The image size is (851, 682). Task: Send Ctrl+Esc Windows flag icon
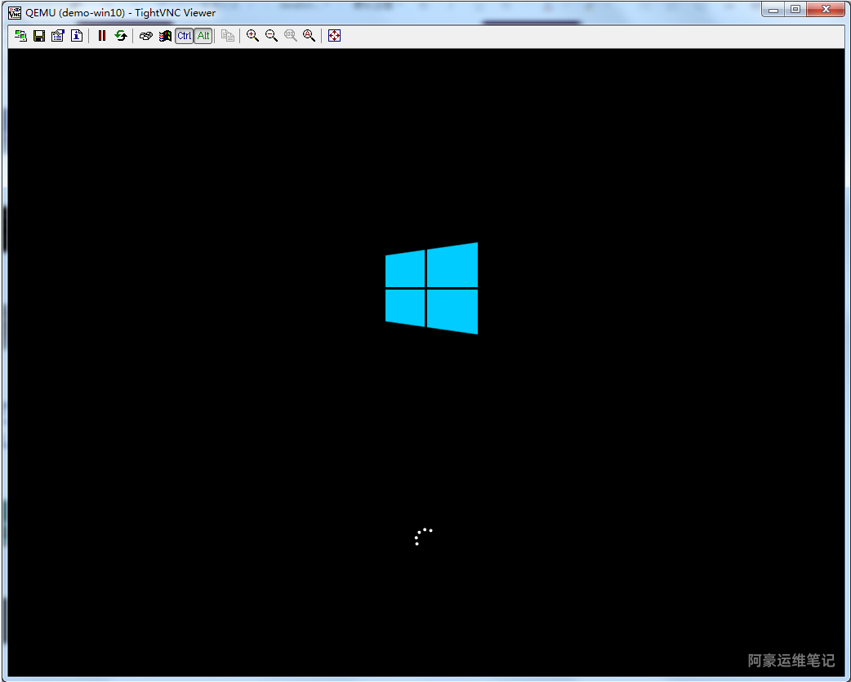pos(165,36)
